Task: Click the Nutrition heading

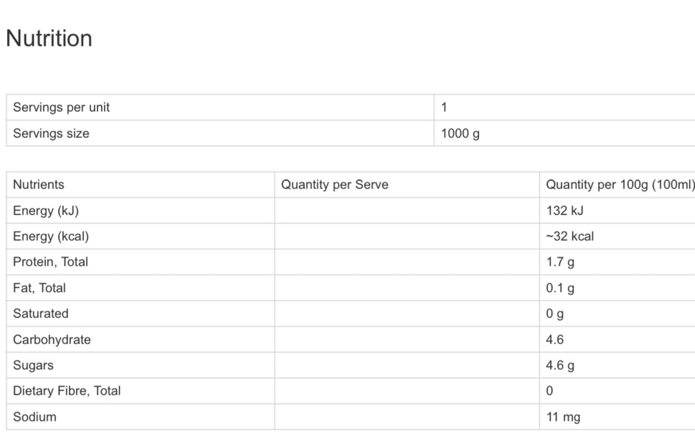Action: 49,38
